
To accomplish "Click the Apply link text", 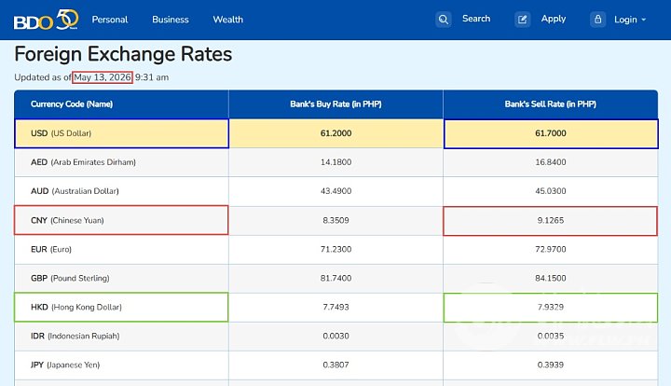I will (x=554, y=19).
